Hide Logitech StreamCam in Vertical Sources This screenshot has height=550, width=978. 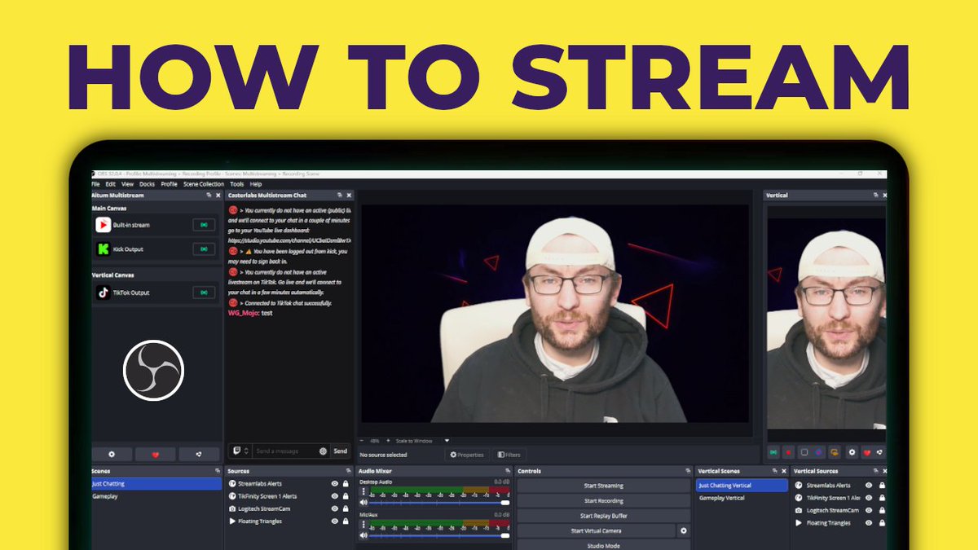[x=869, y=510]
